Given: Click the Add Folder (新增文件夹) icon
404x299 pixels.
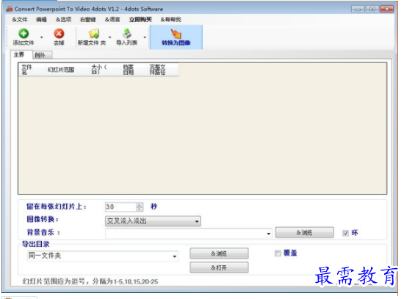Looking at the screenshot, I should [x=94, y=34].
